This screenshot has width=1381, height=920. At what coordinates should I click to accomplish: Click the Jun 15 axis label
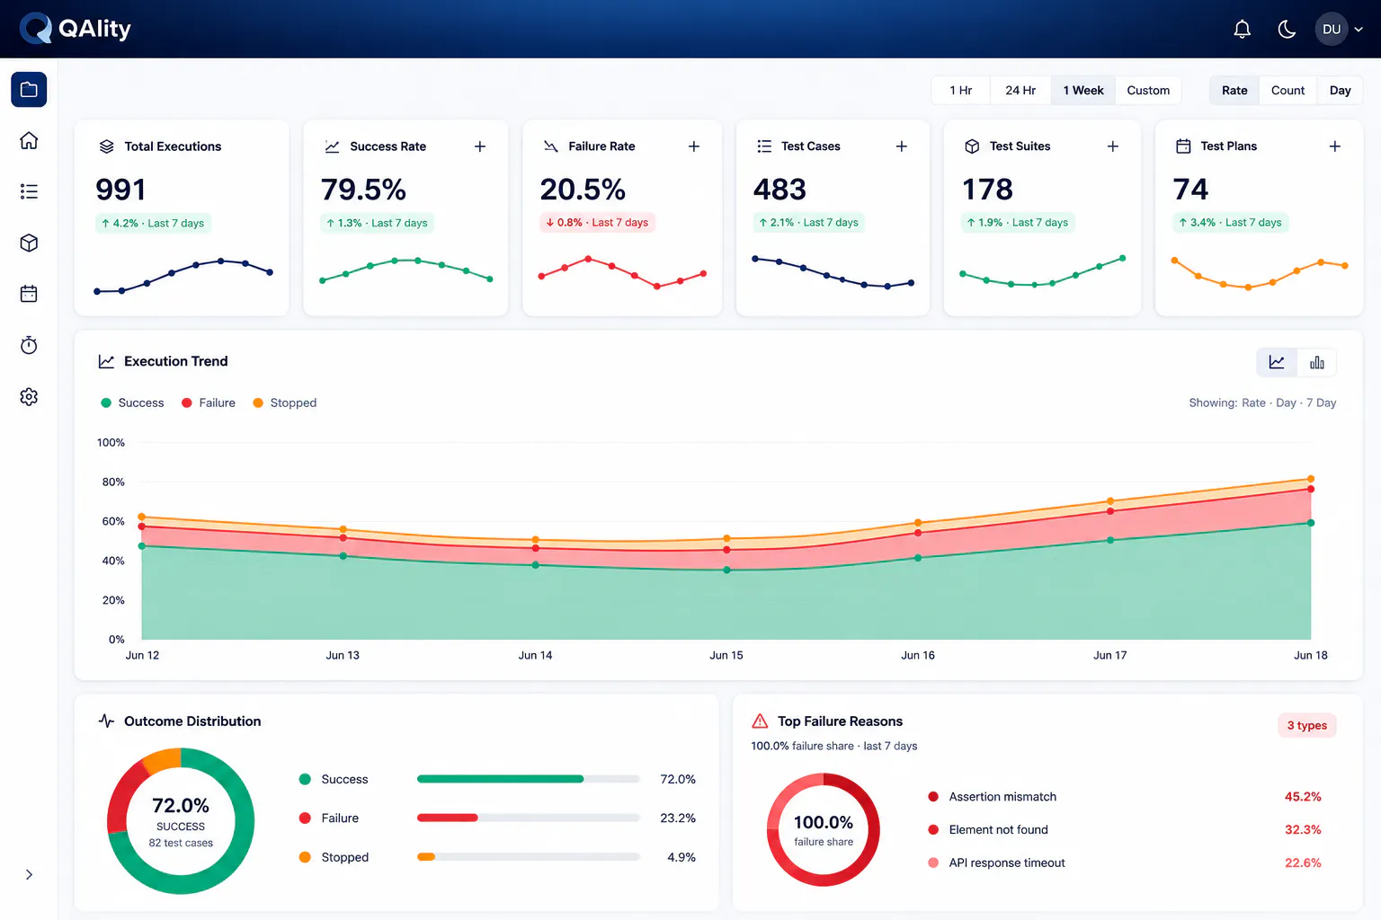(726, 655)
